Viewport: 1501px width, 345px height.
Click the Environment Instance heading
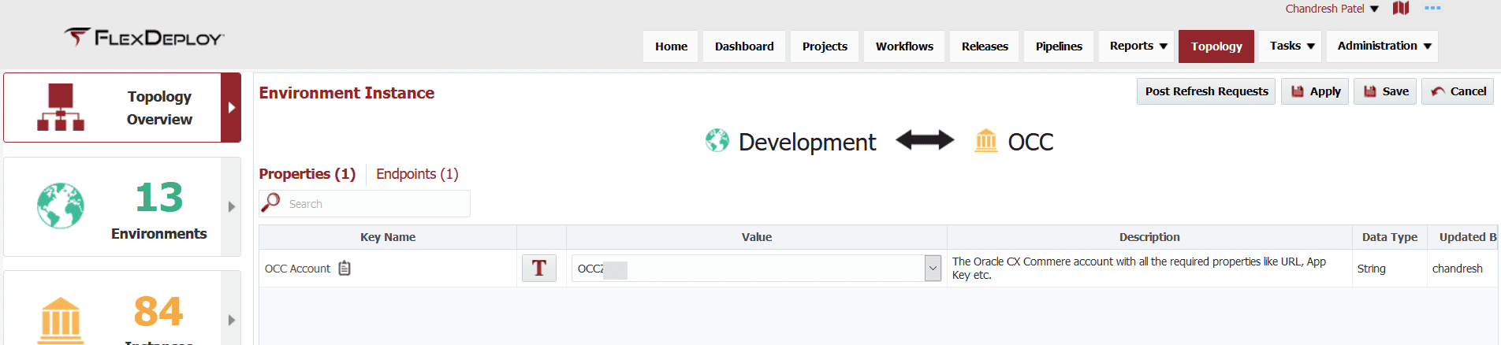347,93
